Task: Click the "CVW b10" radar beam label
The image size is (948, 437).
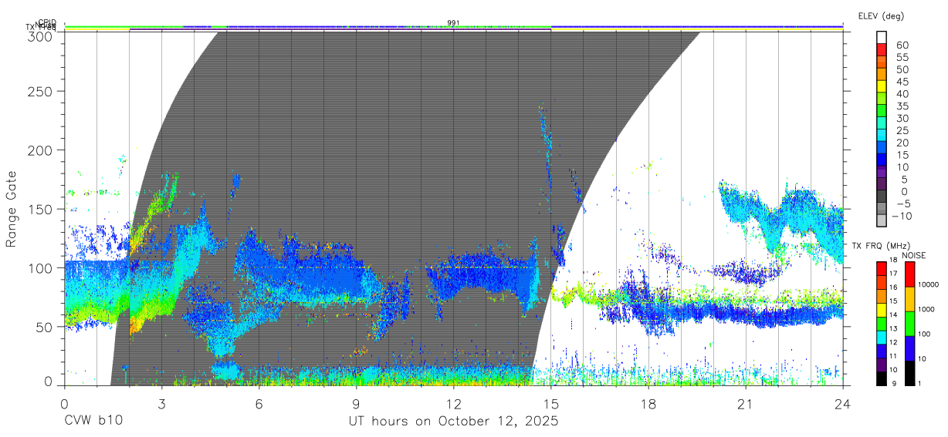Action: point(93,422)
